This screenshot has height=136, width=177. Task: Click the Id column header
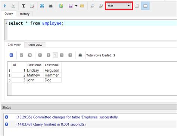click(19, 65)
